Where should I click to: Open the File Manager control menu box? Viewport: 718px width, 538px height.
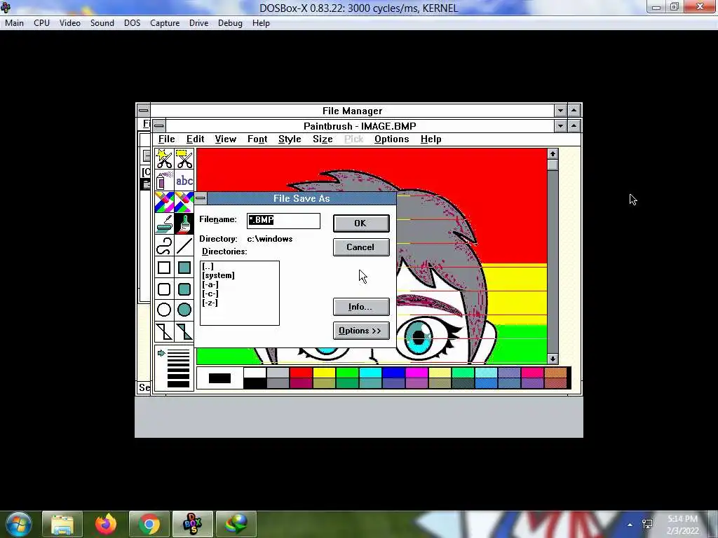tap(143, 110)
